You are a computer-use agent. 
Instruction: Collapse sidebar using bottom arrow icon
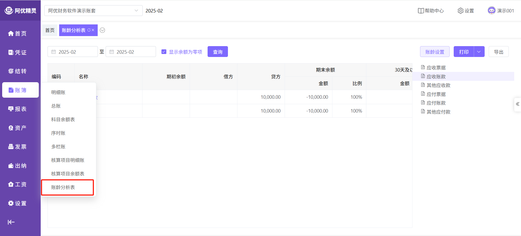[x=11, y=222]
